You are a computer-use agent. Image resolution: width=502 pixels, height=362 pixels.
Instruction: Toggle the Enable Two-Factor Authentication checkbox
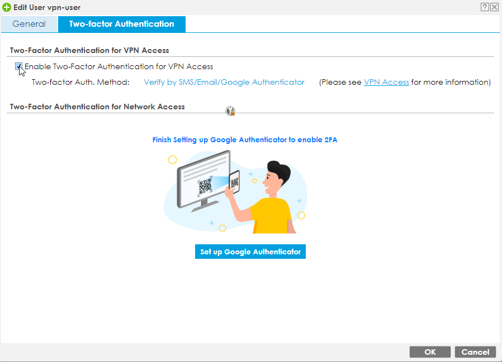click(18, 66)
